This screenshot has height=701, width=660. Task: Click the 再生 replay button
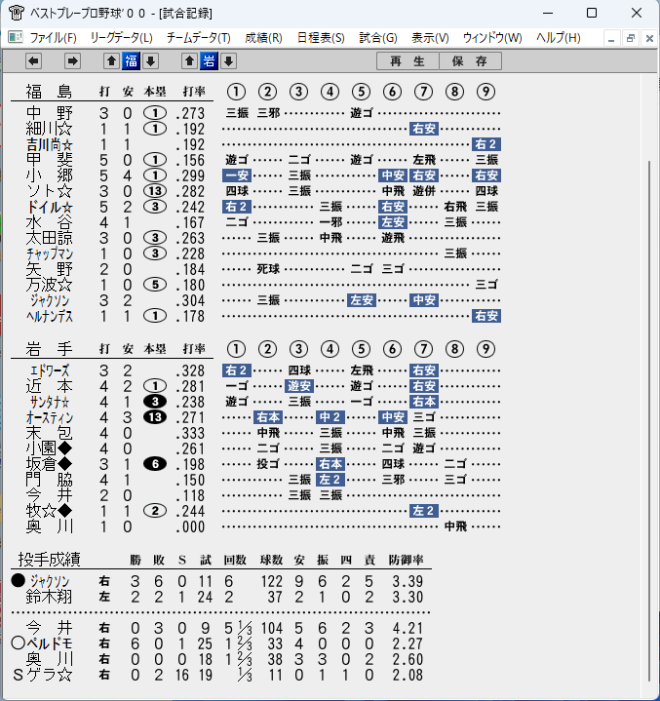click(x=408, y=60)
